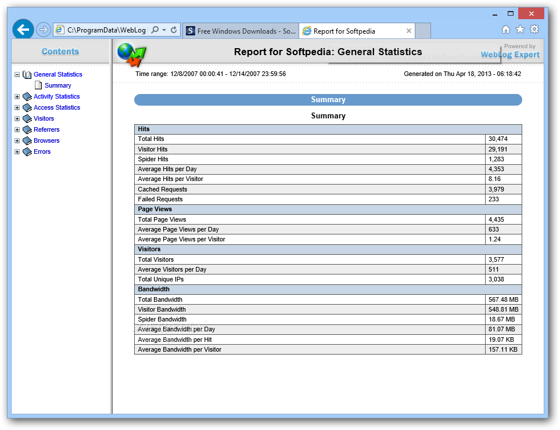Screen dimensions: 560x430
Task: Open the Referrers link
Action: click(46, 129)
